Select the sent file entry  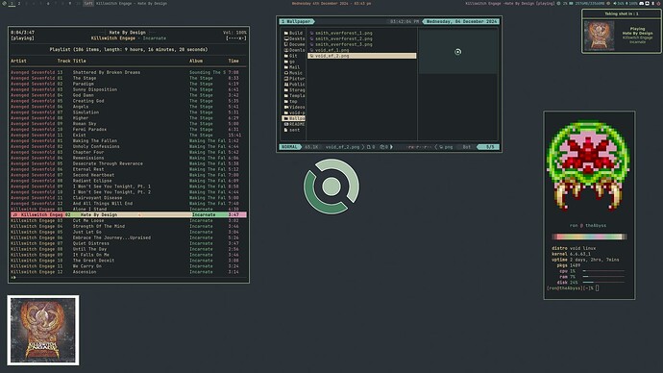click(292, 130)
